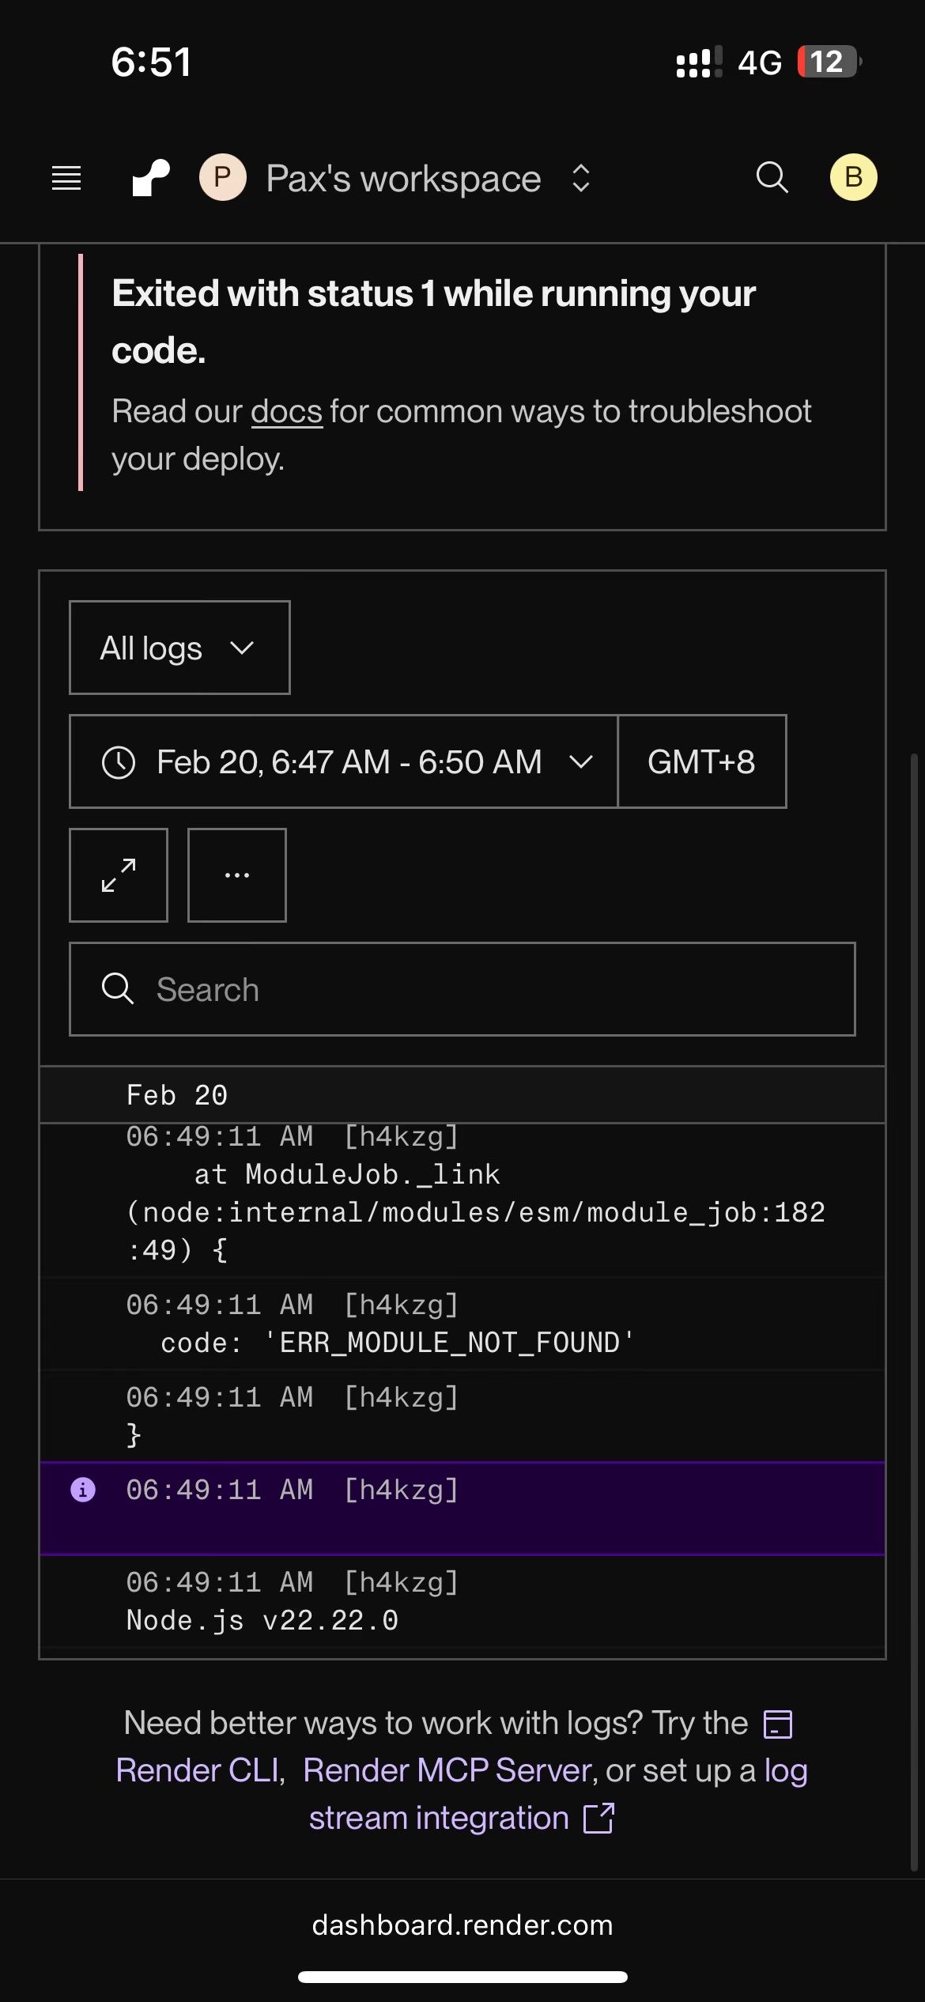Open the Render CLI link

198,1770
